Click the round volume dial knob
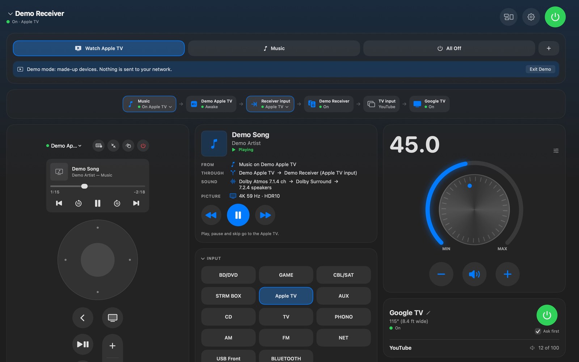579x362 pixels. 474,209
